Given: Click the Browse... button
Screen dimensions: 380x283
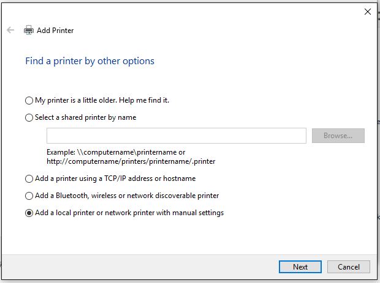Looking at the screenshot, I should click(x=338, y=136).
